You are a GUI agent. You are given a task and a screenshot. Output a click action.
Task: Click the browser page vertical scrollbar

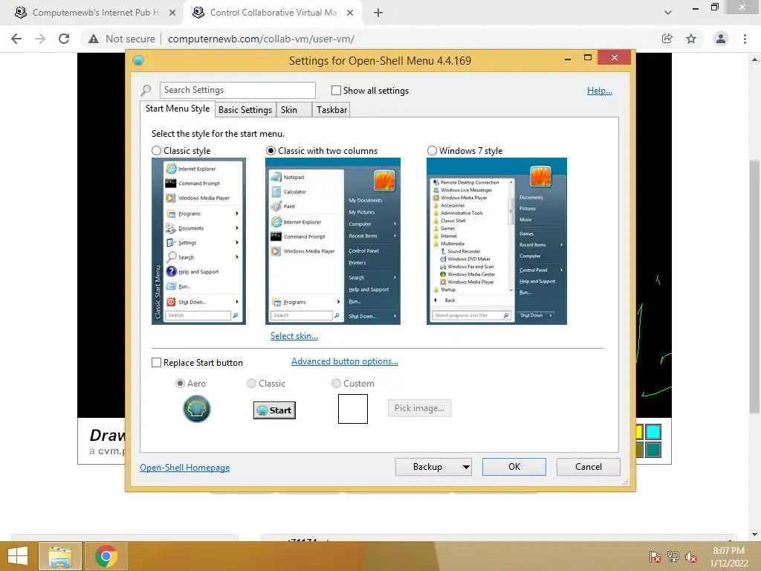click(754, 286)
